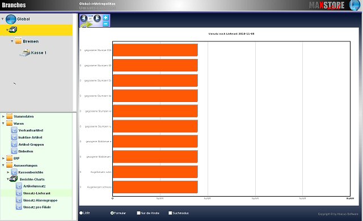Click the Copyright by Abacus Software text
363x221 pixels.
(338, 214)
